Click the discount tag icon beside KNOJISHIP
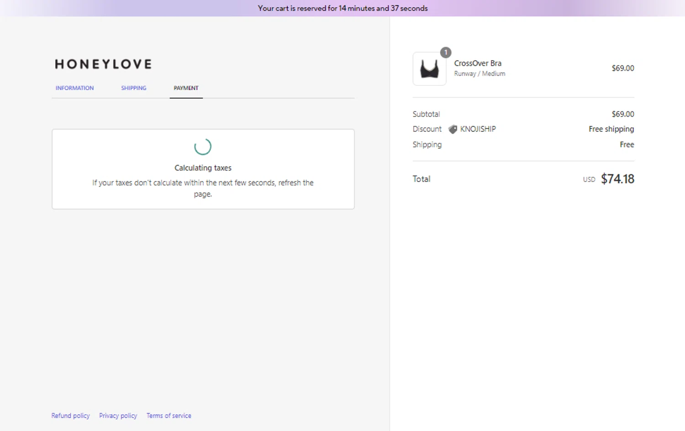The width and height of the screenshot is (685, 431). (453, 129)
